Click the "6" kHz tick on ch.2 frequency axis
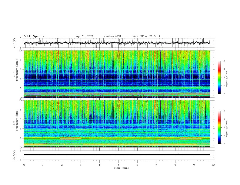This screenshot has width=240, height=185. pos(21,119)
